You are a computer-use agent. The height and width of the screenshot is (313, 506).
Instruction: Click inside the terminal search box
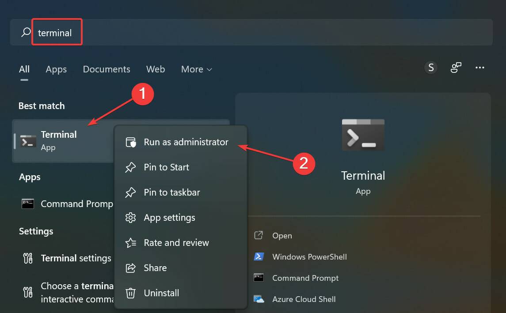tap(57, 32)
